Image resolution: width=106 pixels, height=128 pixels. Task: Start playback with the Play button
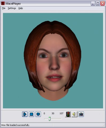pyautogui.click(x=25, y=114)
